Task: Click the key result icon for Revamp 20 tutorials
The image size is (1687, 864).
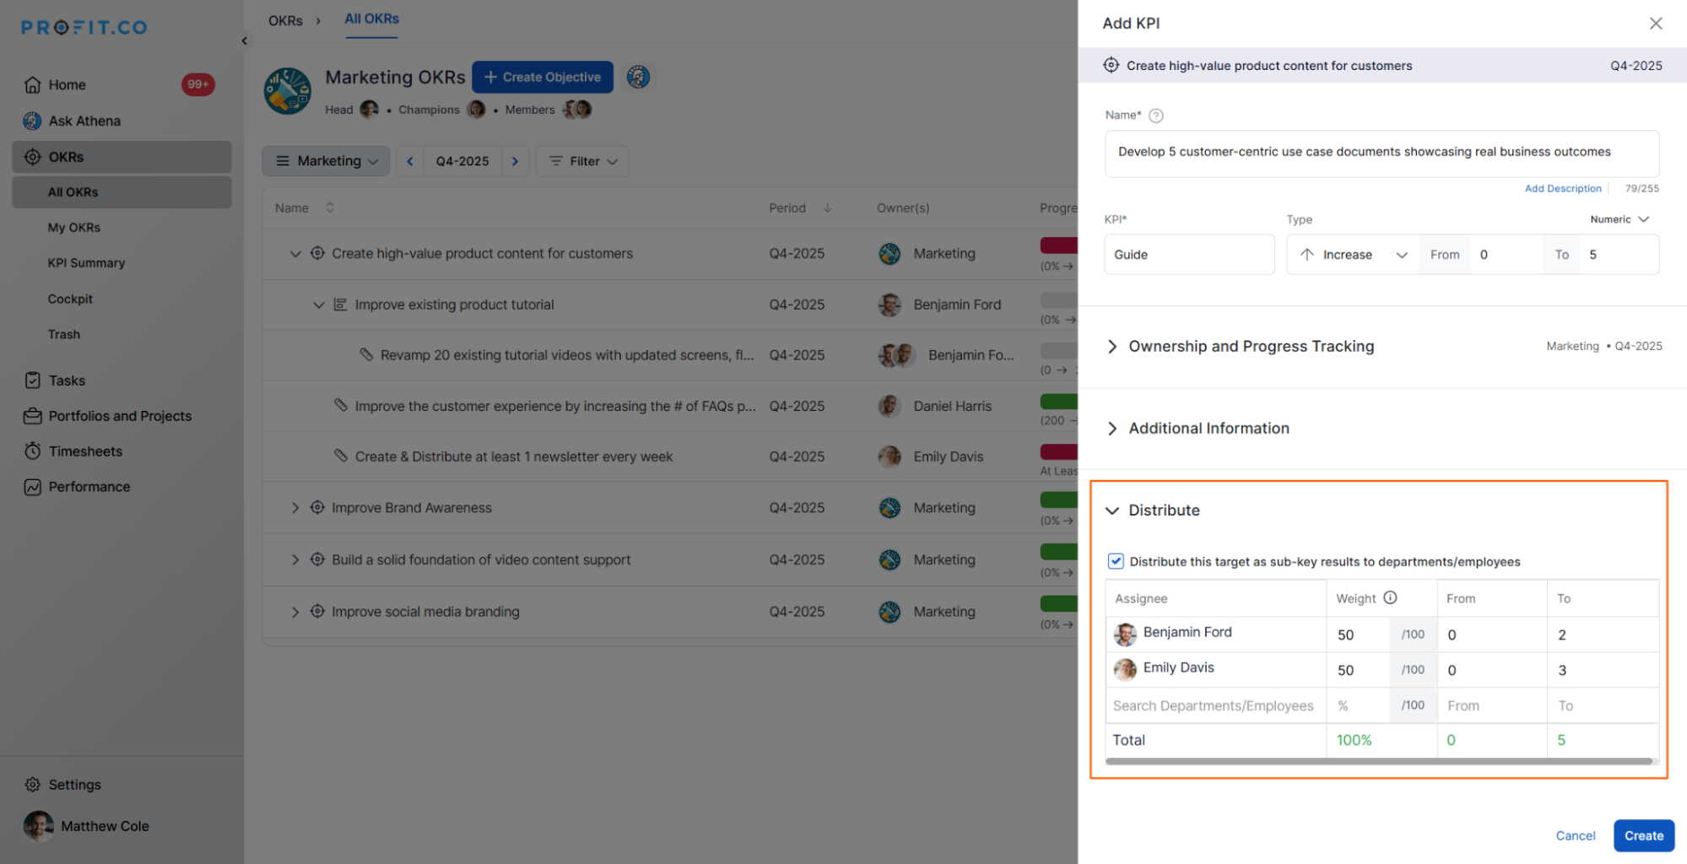Action: [366, 354]
